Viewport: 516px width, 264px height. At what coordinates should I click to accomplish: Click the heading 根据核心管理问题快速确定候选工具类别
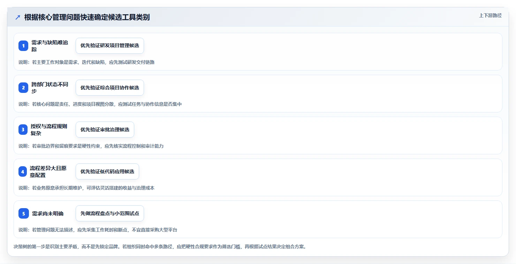[87, 17]
